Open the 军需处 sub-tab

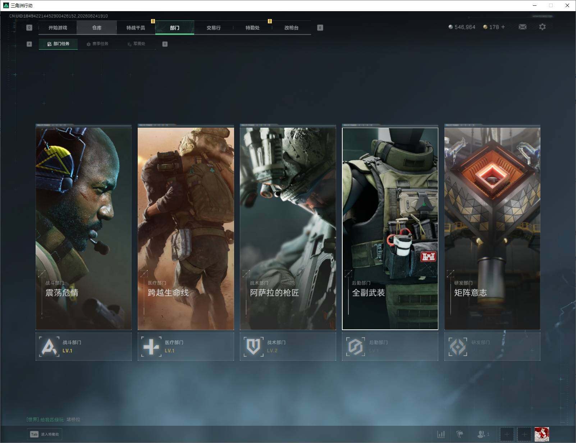(x=136, y=44)
